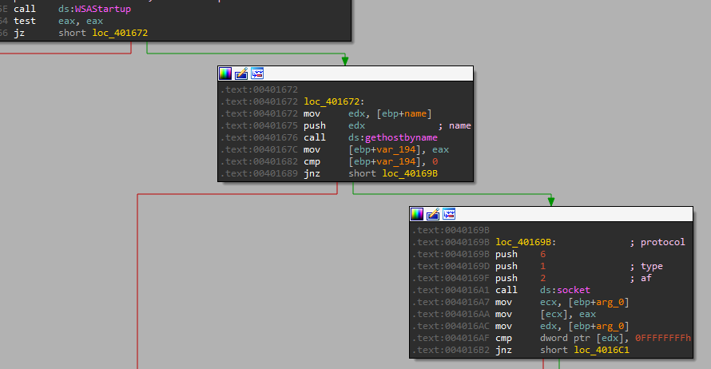Select the loc_40169B: label line
The width and height of the screenshot is (711, 369).
(526, 242)
